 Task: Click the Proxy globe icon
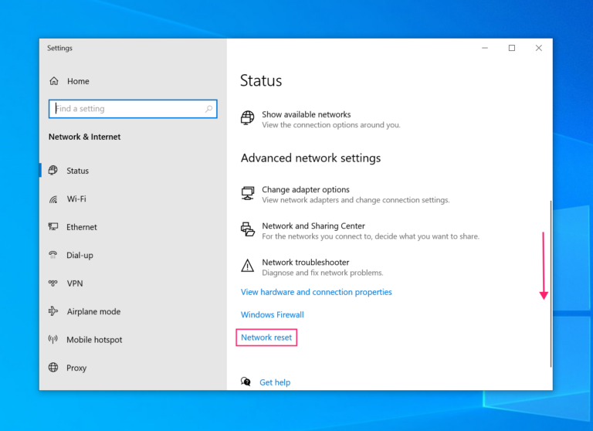(53, 367)
